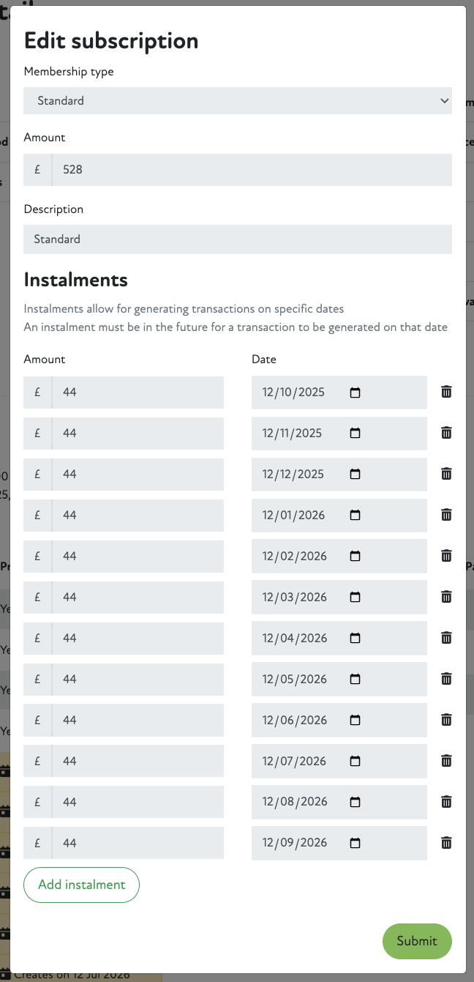Open calendar picker for 12/11/2025 date

click(355, 434)
